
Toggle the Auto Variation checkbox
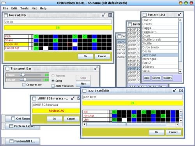coord(53,86)
